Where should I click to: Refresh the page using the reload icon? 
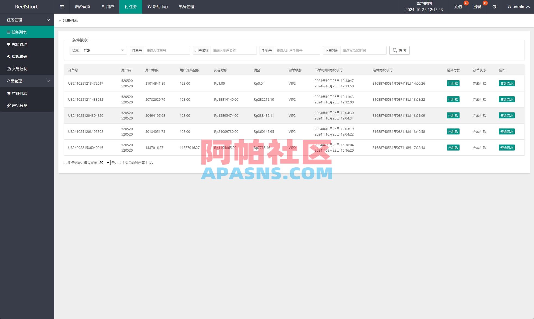pos(494,7)
